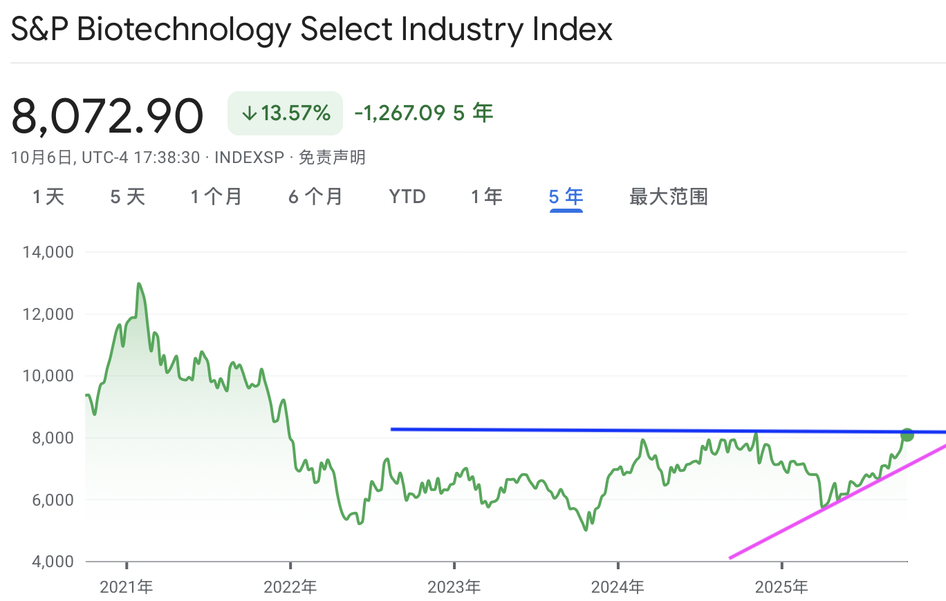The height and width of the screenshot is (601, 946).
Task: Click the 2021 price peak on chart
Action: click(139, 284)
